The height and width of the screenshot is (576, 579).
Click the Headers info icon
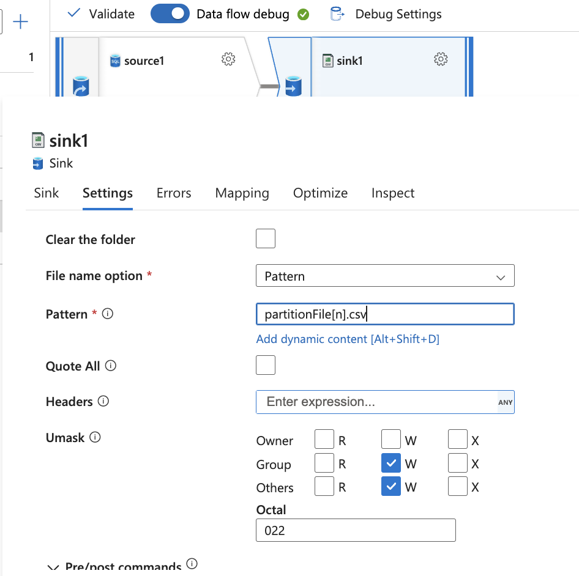[103, 401]
